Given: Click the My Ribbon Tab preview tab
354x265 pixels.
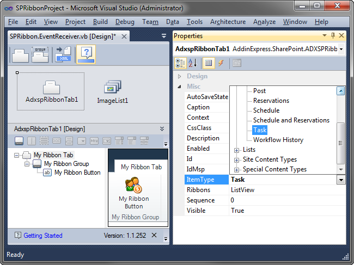Looking at the screenshot, I should (141, 167).
